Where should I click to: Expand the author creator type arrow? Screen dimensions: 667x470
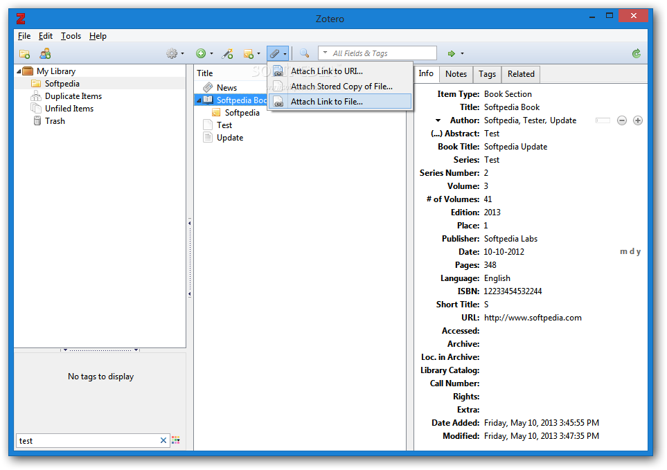coord(438,120)
